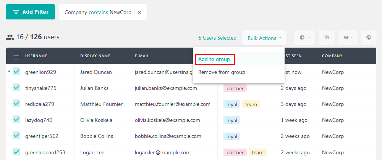Open username redkoala279
The image size is (382, 160).
pyautogui.click(x=40, y=104)
